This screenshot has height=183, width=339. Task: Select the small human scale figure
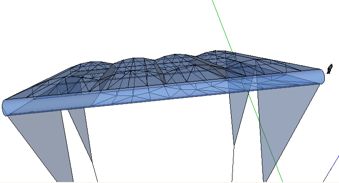[330, 69]
